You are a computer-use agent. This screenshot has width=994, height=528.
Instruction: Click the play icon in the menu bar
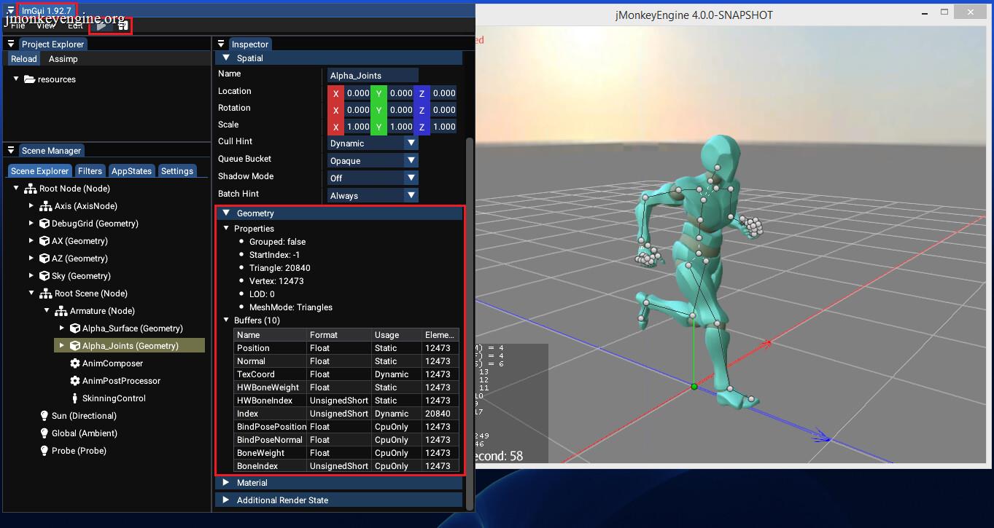(101, 25)
